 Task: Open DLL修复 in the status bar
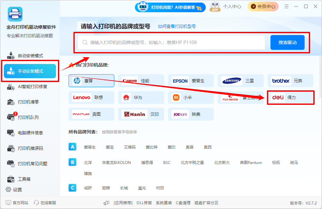click(144, 203)
